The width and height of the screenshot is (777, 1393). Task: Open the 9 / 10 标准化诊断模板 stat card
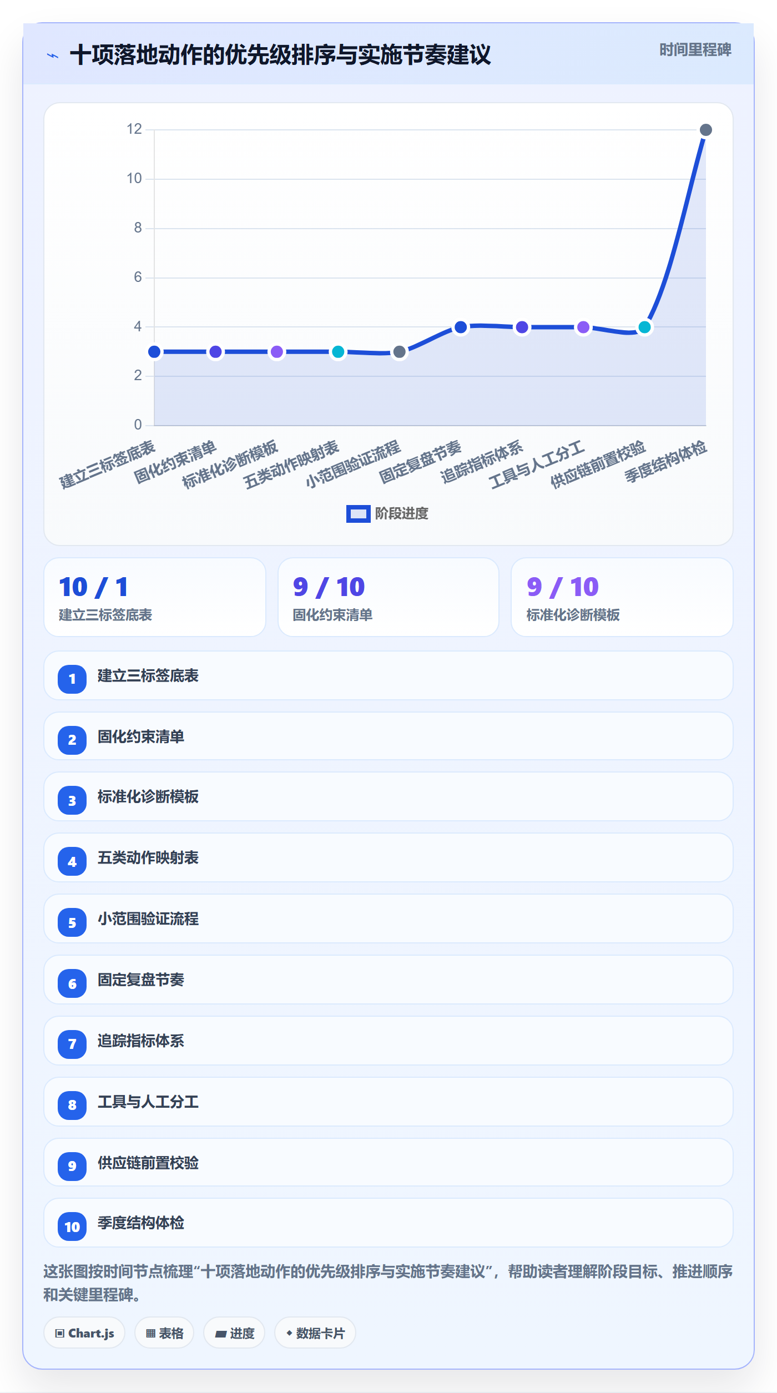pyautogui.click(x=622, y=597)
